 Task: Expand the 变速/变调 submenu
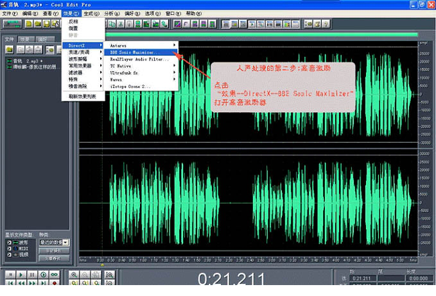83,52
